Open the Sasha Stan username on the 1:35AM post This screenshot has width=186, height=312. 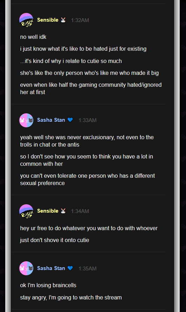pos(51,268)
